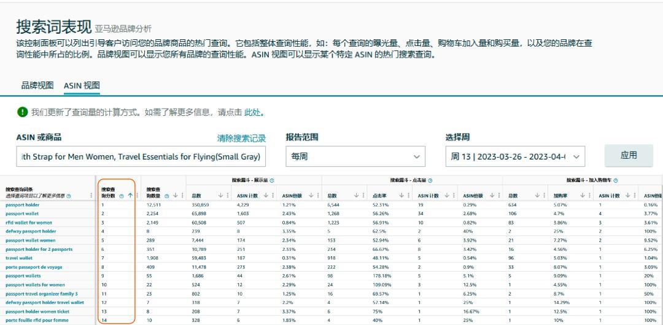This screenshot has height=325, width=663.
Task: Click help icon beside 搜索查询词条 header
Action: point(69,196)
